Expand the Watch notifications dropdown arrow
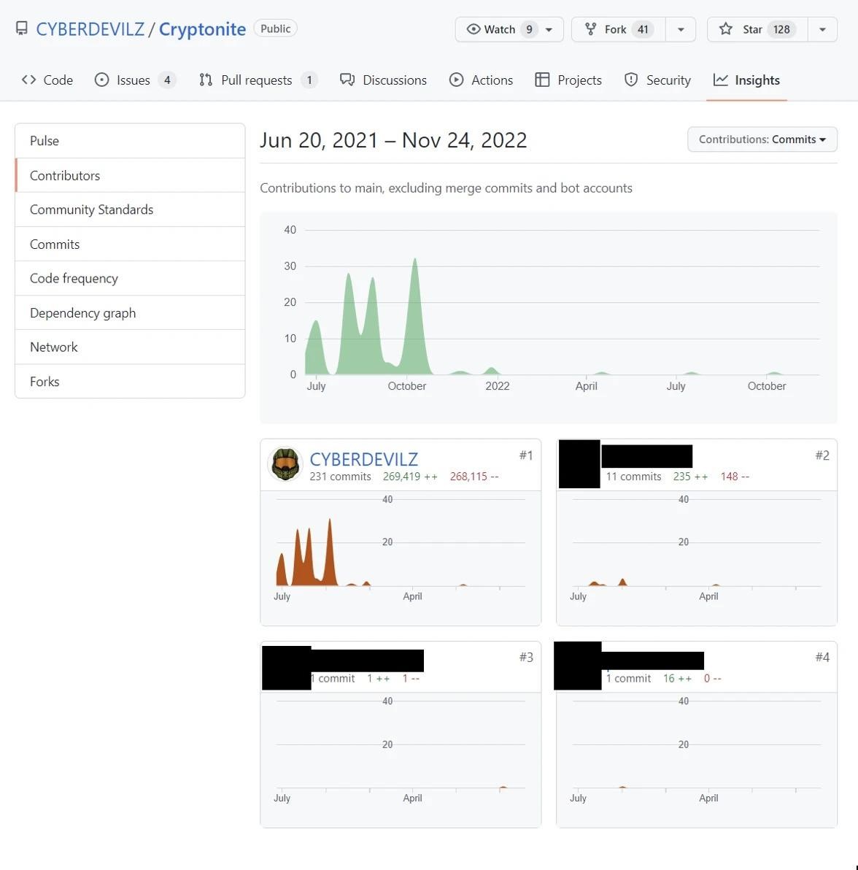The width and height of the screenshot is (858, 870). [549, 29]
